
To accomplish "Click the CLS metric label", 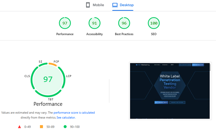I will [27, 76].
